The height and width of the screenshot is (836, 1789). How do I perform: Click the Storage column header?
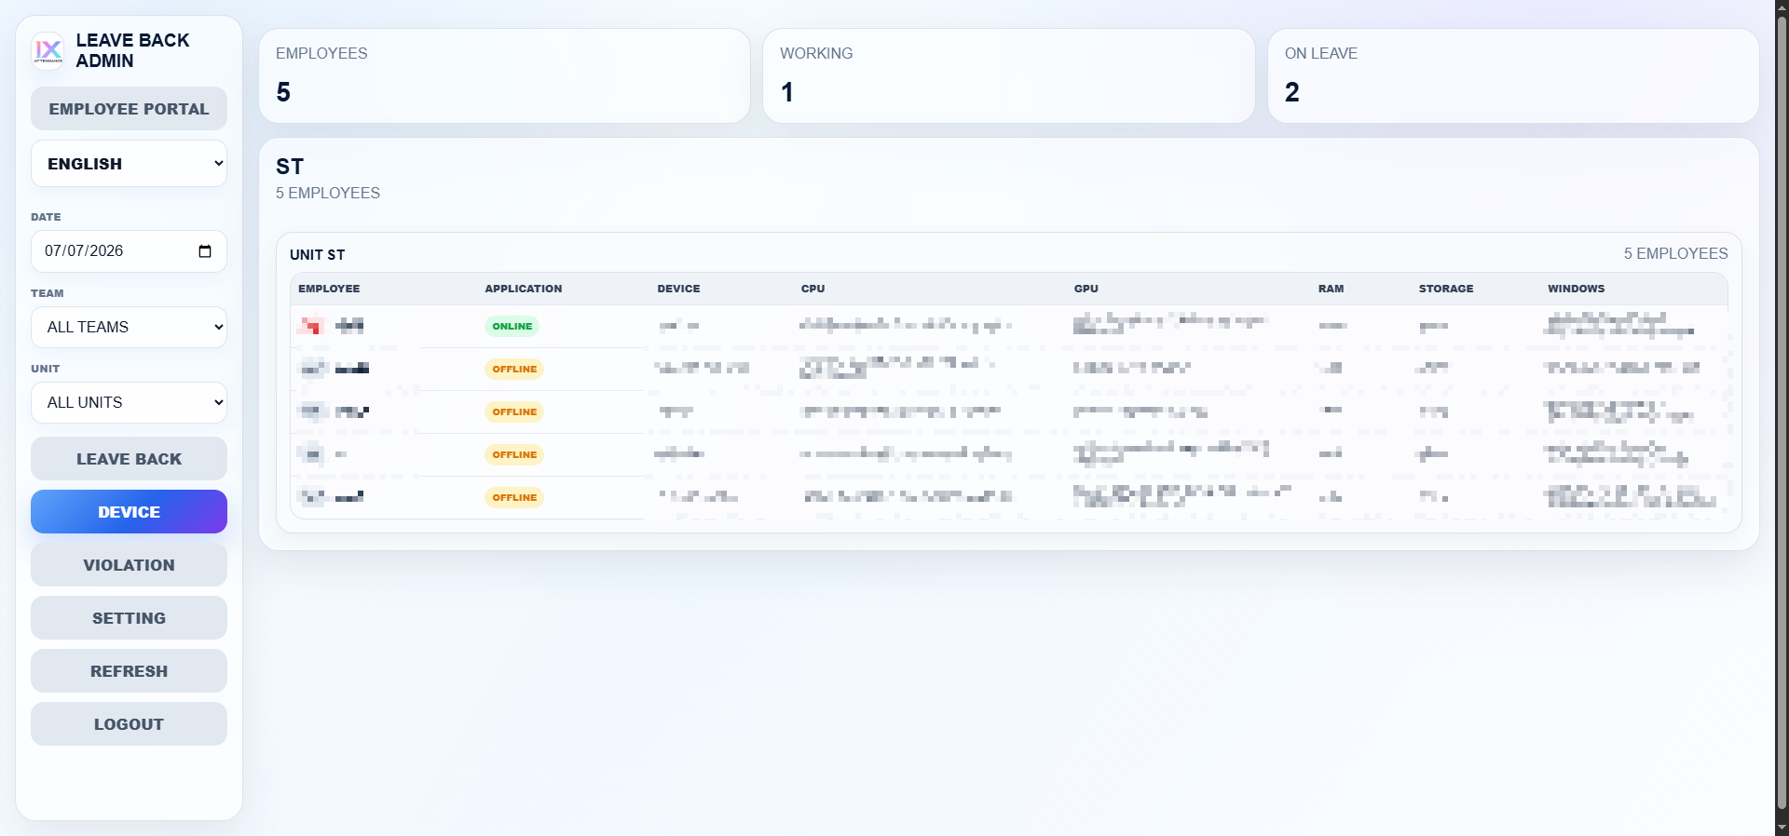(1446, 289)
